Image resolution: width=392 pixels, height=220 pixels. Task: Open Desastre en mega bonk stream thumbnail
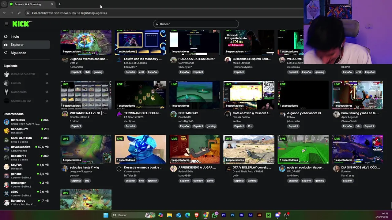point(140,149)
